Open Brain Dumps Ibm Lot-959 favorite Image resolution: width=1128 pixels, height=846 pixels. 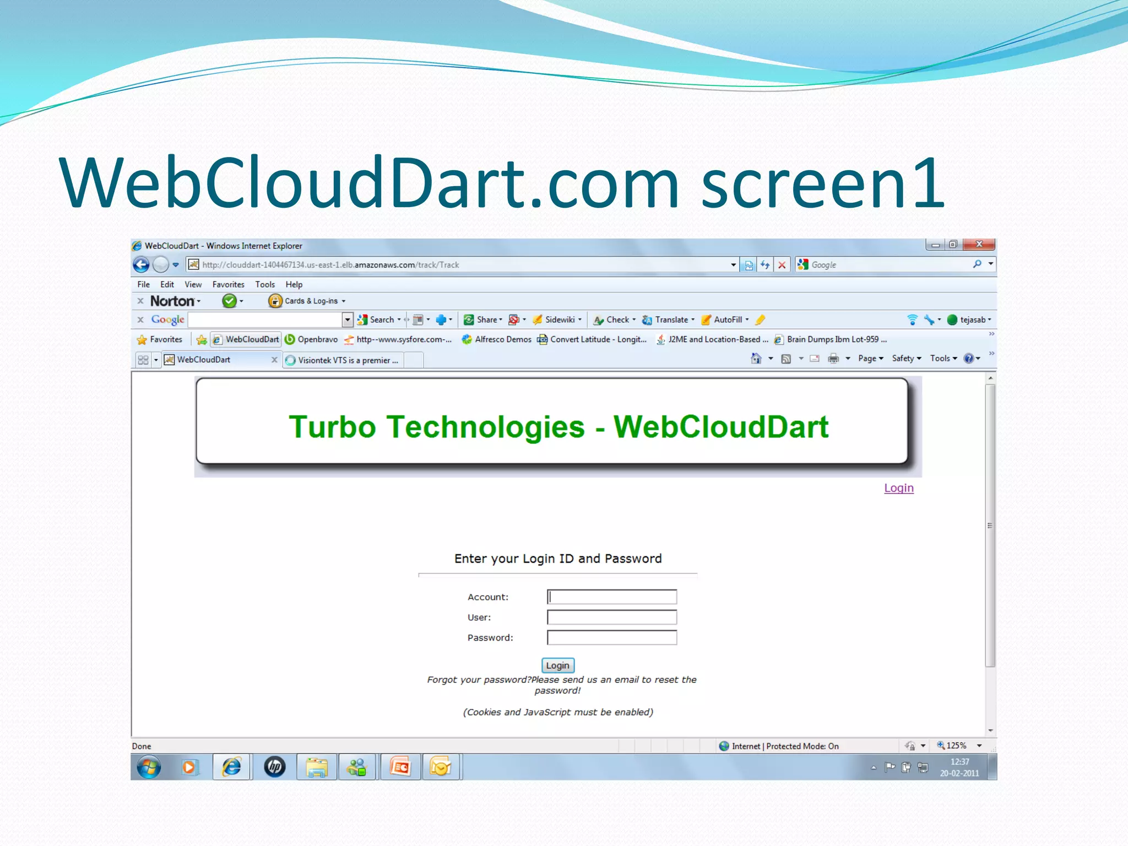[x=830, y=339]
